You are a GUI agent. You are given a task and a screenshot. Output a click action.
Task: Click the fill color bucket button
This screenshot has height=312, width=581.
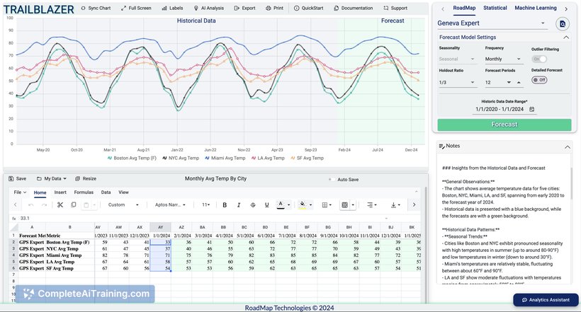tap(303, 204)
